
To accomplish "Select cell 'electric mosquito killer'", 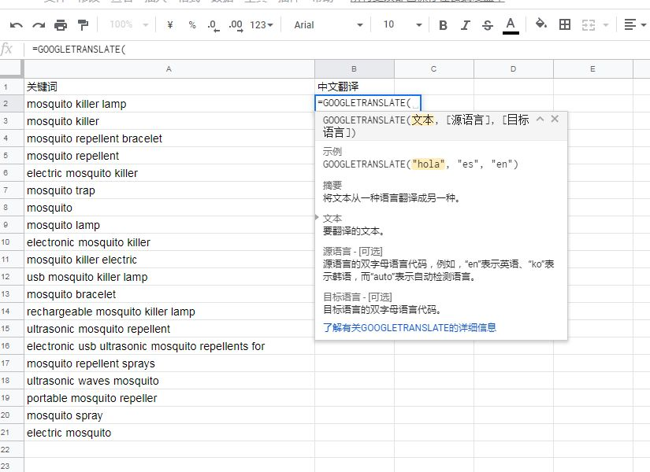I will (x=169, y=173).
